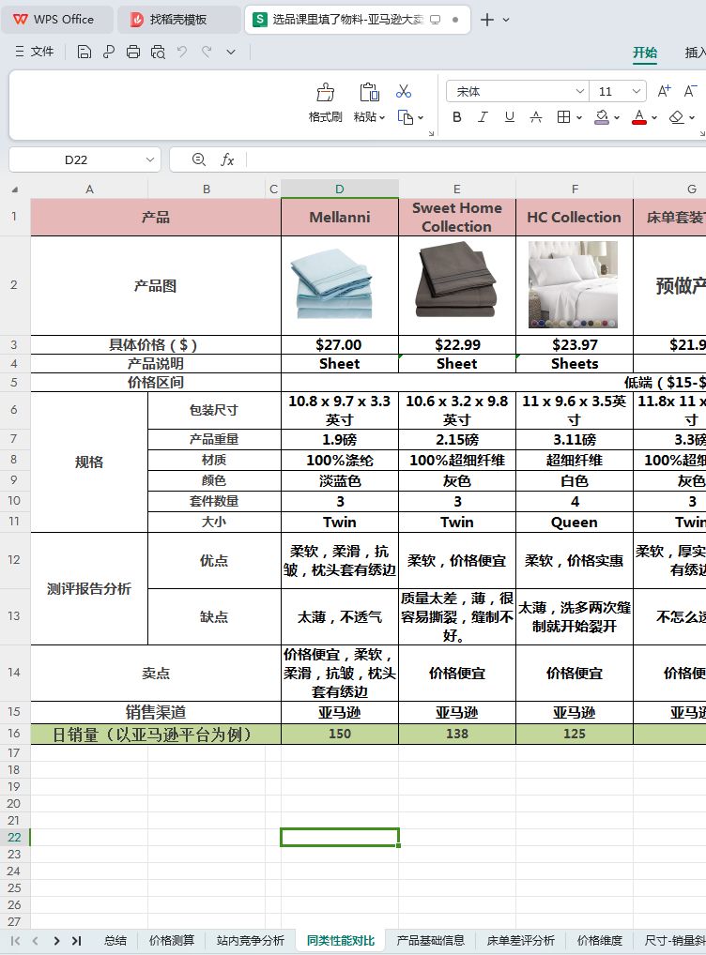The height and width of the screenshot is (955, 706).
Task: Select HC Collection header cell
Action: [x=575, y=218]
